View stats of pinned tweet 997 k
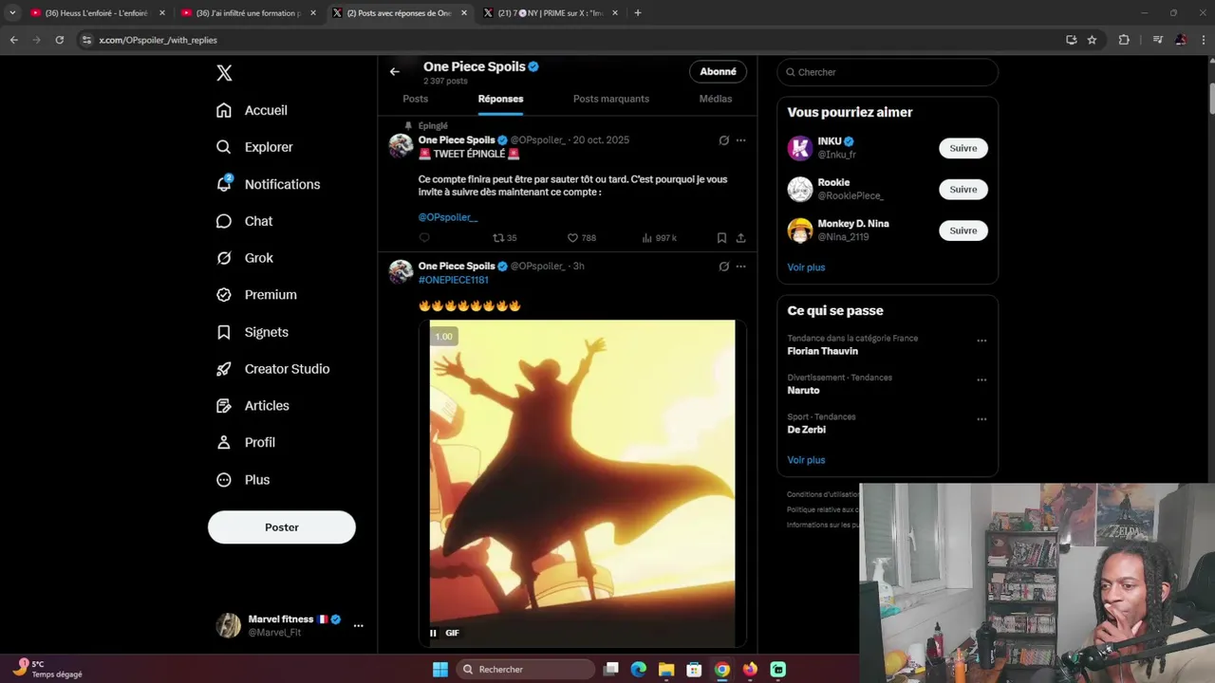The height and width of the screenshot is (683, 1215). [660, 238]
